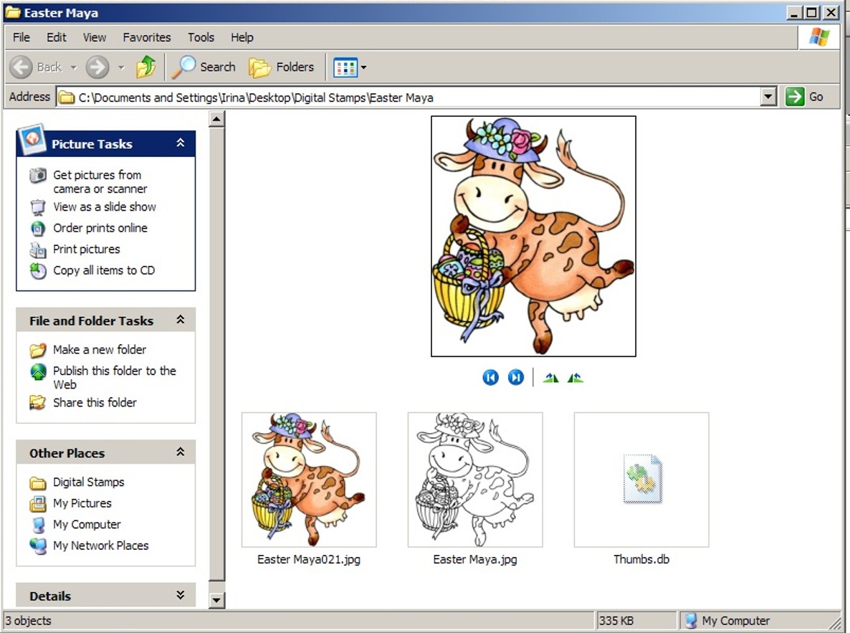Open the View menu
This screenshot has height=633, width=850.
(95, 37)
